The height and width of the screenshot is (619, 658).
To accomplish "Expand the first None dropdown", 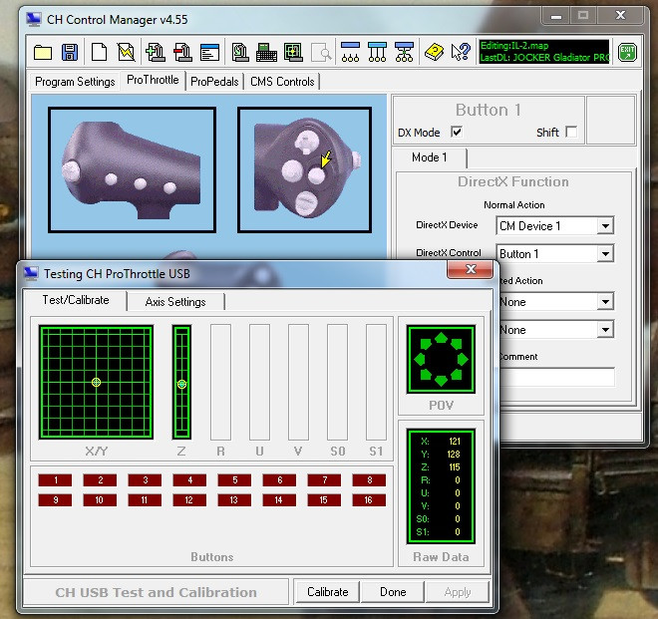I will tap(604, 301).
